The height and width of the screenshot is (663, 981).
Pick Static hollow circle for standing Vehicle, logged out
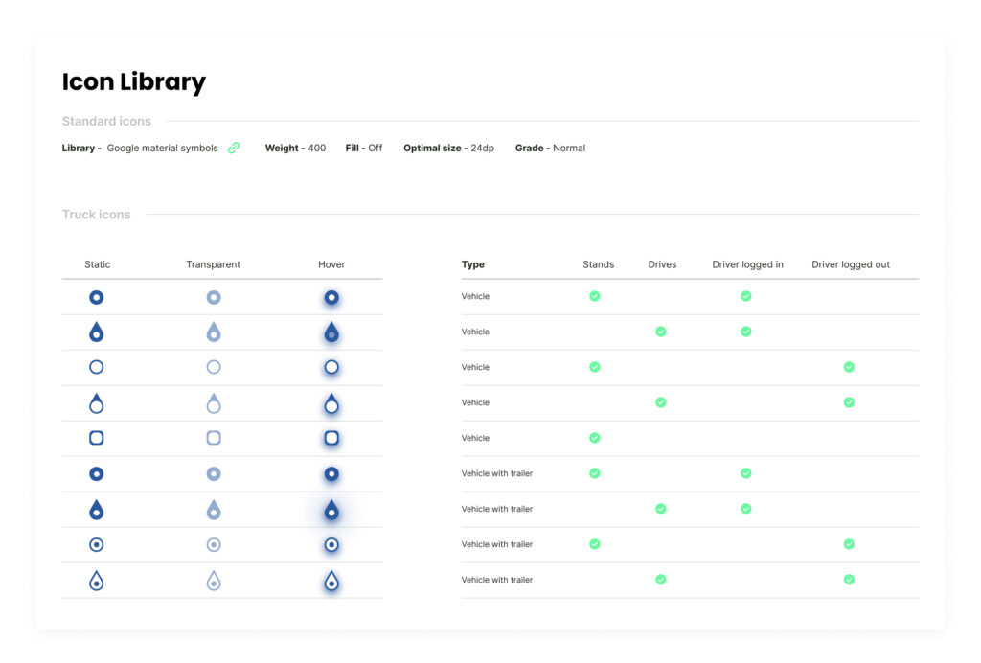(97, 367)
